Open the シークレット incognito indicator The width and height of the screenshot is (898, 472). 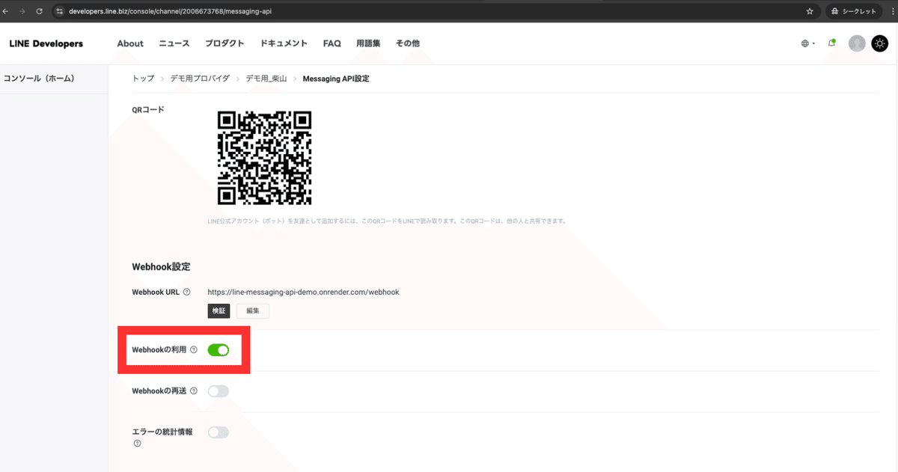point(852,11)
